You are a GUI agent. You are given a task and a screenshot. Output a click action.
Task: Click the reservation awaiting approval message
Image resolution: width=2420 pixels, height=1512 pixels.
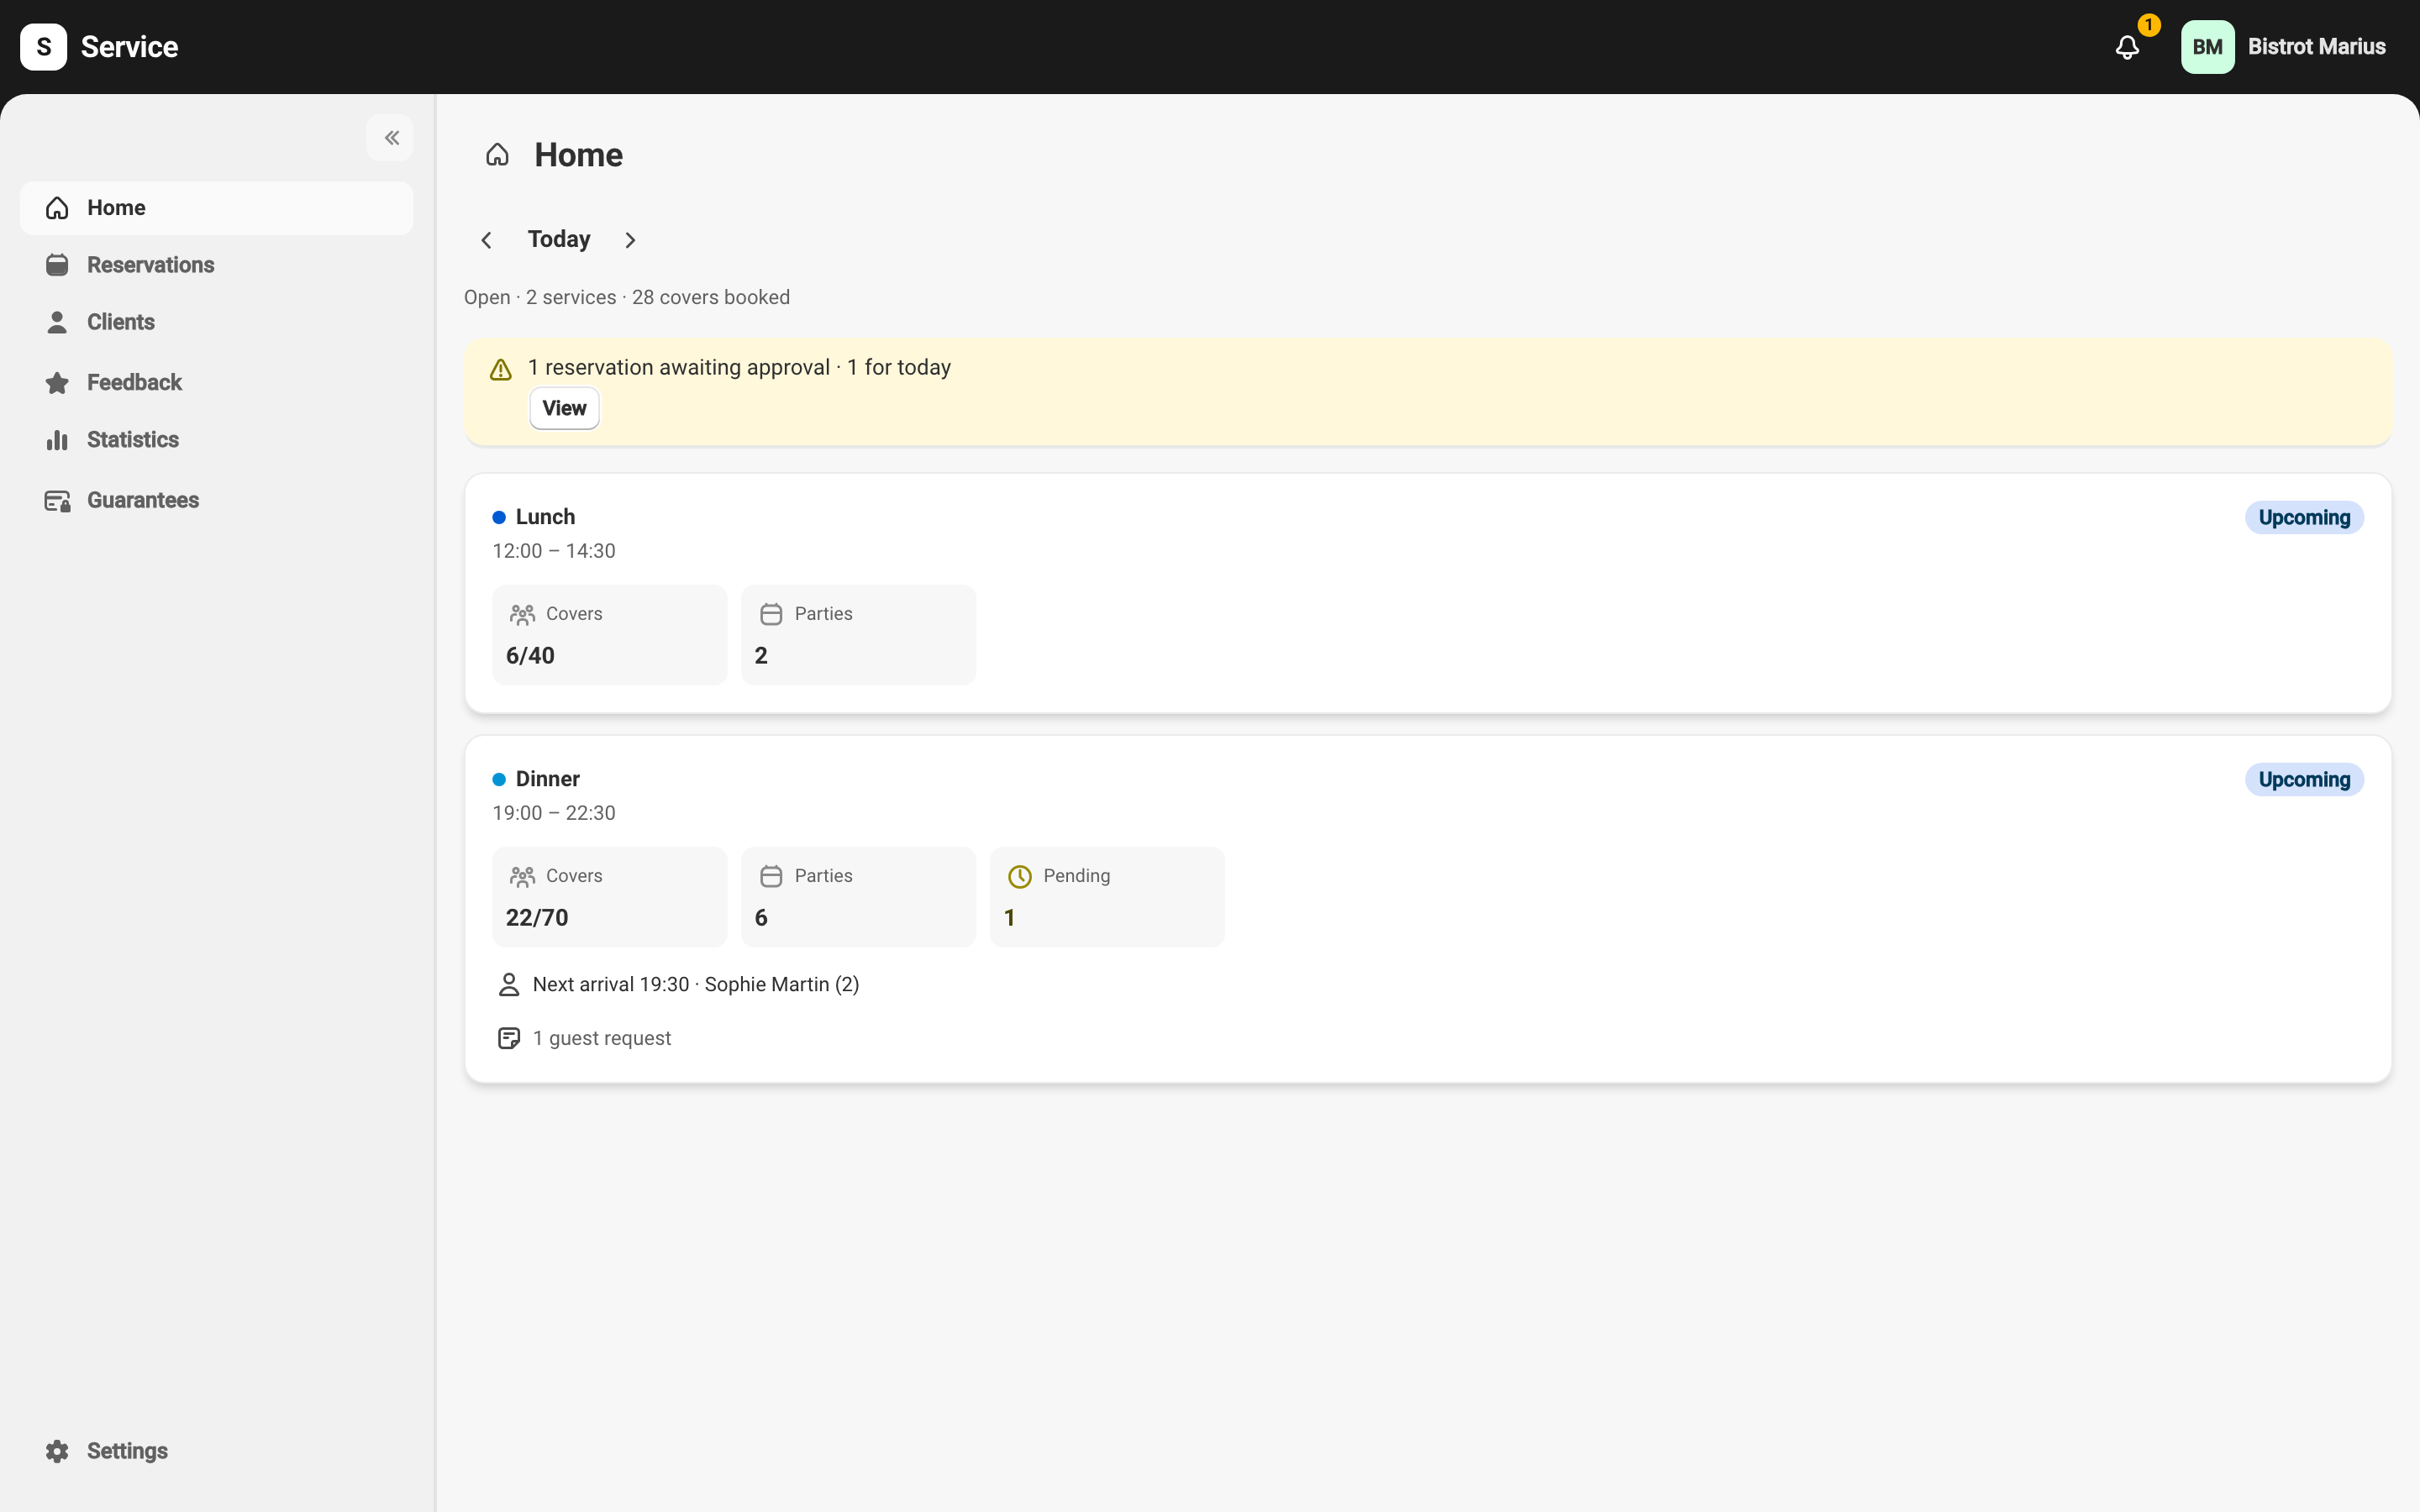739,367
